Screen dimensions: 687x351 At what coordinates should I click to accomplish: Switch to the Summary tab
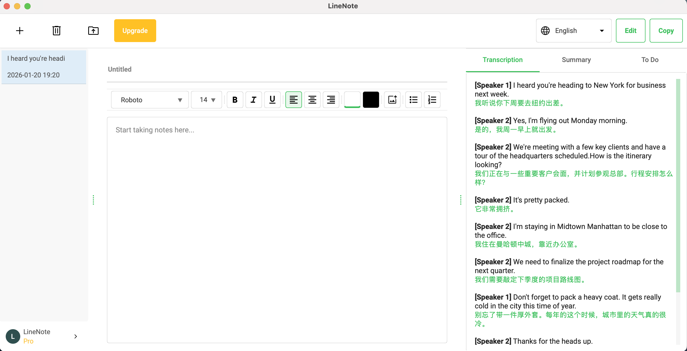[576, 60]
